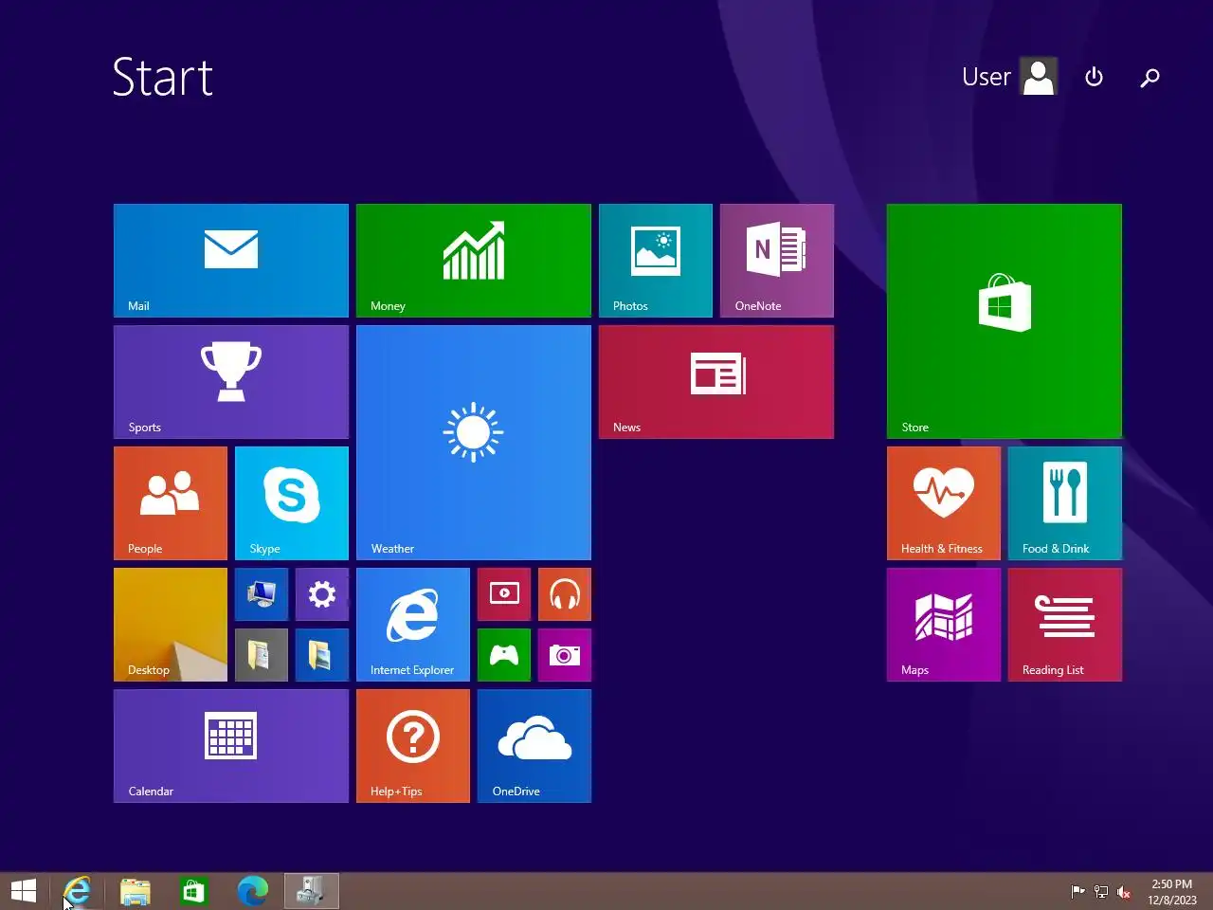
Task: Open the Desktop tile
Action: [x=171, y=625]
